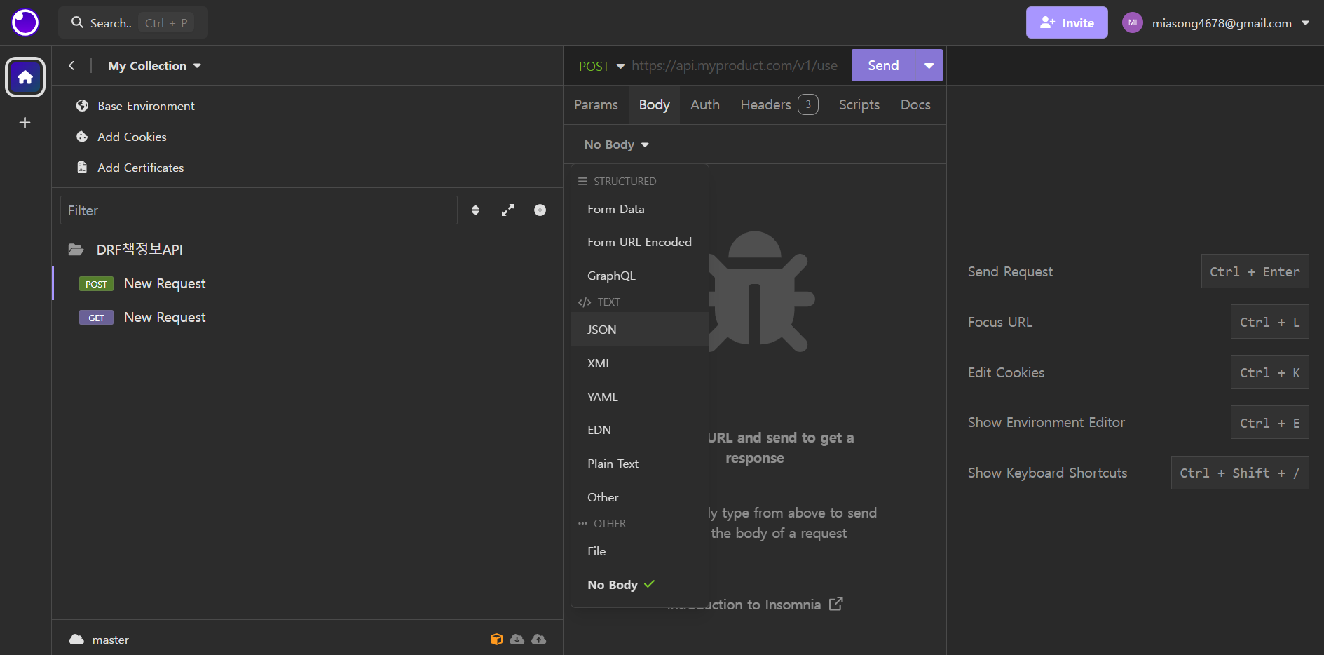This screenshot has width=1324, height=655.
Task: Click the create new request plus icon
Action: [540, 210]
